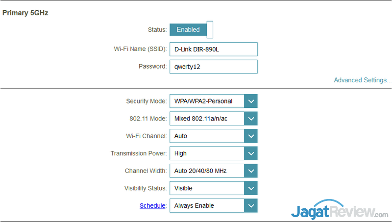The image size is (392, 223).
Task: Expand the Mixed 802.11a/n/ac mode dropdown
Action: pyautogui.click(x=207, y=119)
